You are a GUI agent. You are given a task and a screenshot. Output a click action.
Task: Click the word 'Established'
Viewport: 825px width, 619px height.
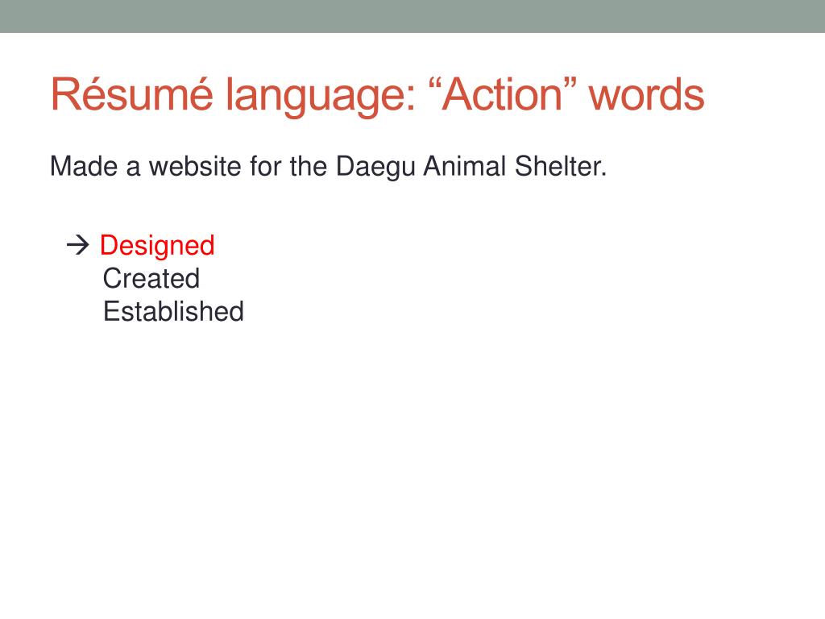coord(174,311)
